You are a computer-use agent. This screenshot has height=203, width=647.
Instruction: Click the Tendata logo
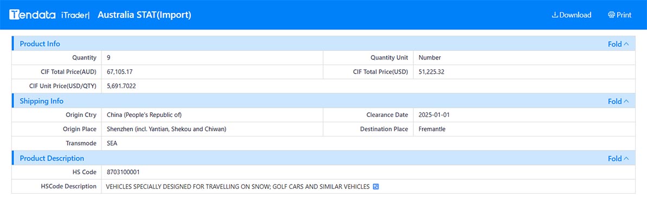pos(32,15)
